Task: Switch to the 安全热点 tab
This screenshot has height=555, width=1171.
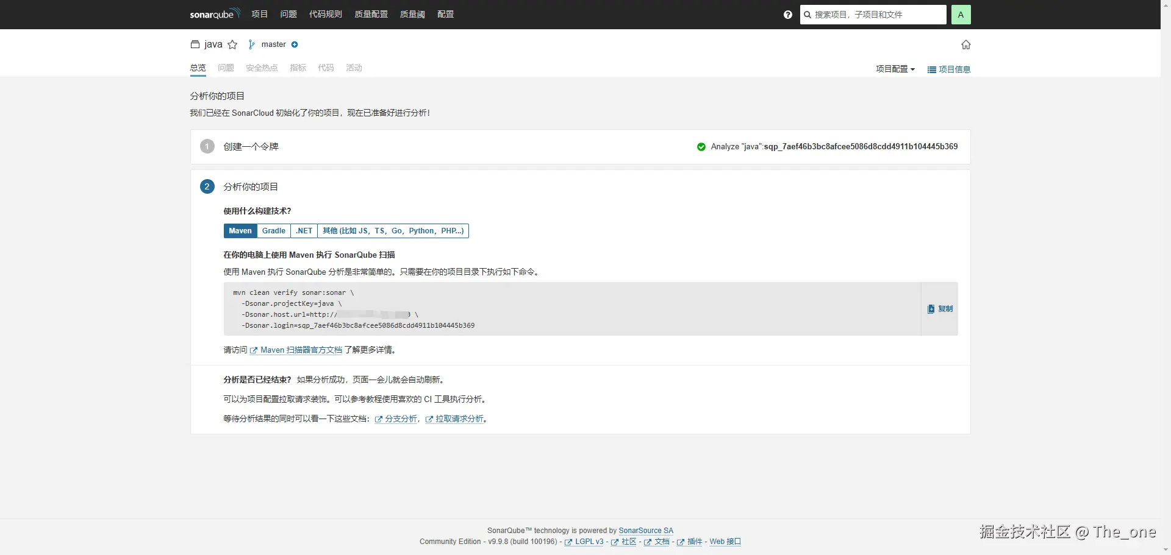Action: 262,68
